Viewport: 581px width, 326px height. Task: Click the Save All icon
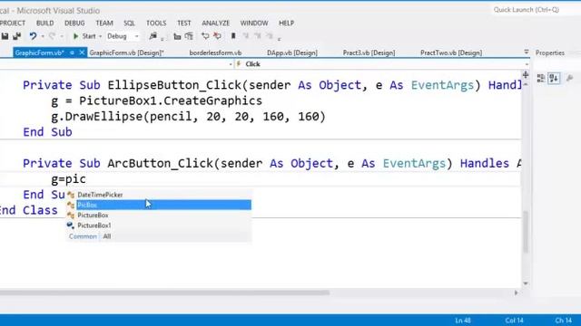(16, 36)
